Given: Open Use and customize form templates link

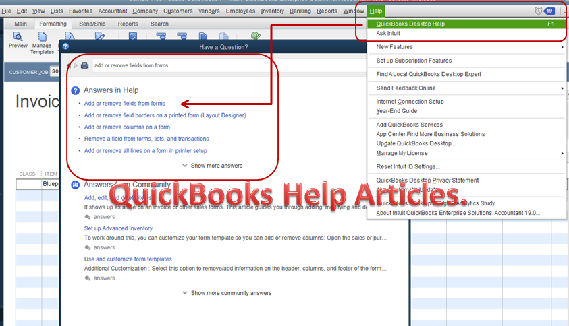Looking at the screenshot, I should 128,259.
